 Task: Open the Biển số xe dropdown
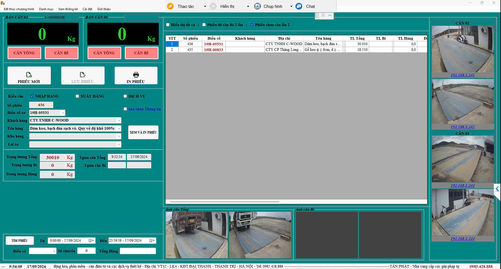pos(63,113)
